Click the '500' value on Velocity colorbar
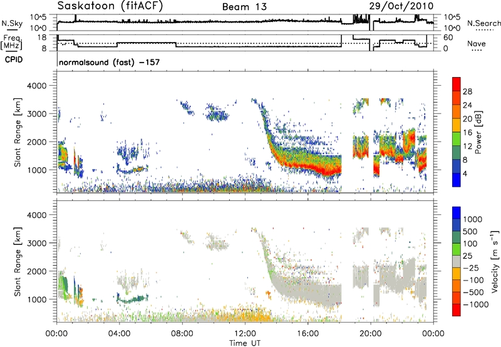The image size is (501, 347). click(x=470, y=232)
